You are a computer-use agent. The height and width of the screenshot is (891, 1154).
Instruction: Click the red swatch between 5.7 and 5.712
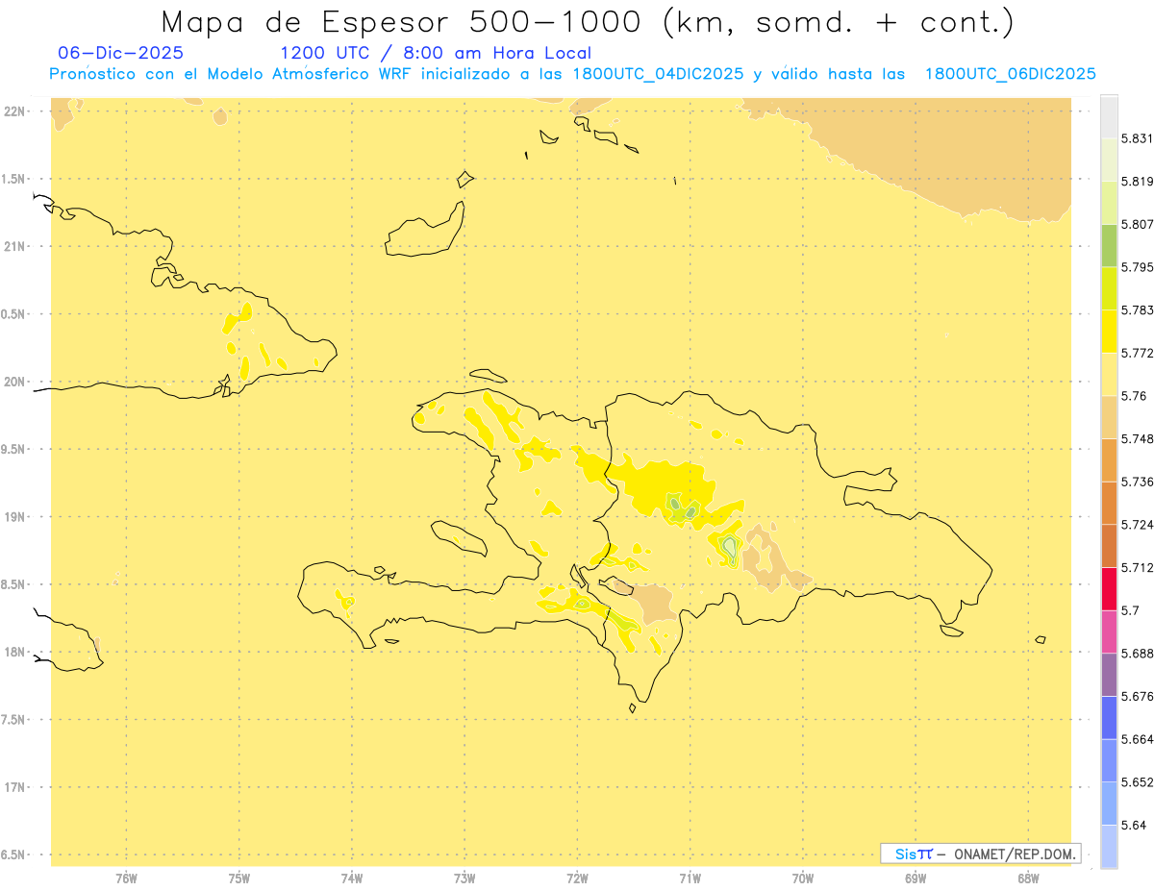pyautogui.click(x=1109, y=588)
